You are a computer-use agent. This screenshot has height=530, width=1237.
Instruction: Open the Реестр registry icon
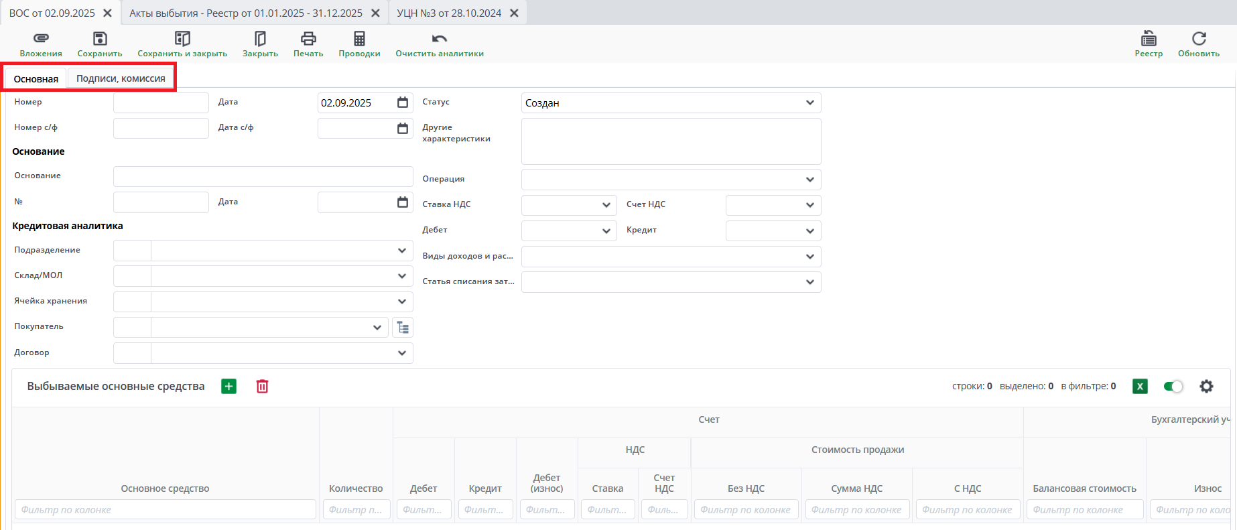click(x=1149, y=39)
